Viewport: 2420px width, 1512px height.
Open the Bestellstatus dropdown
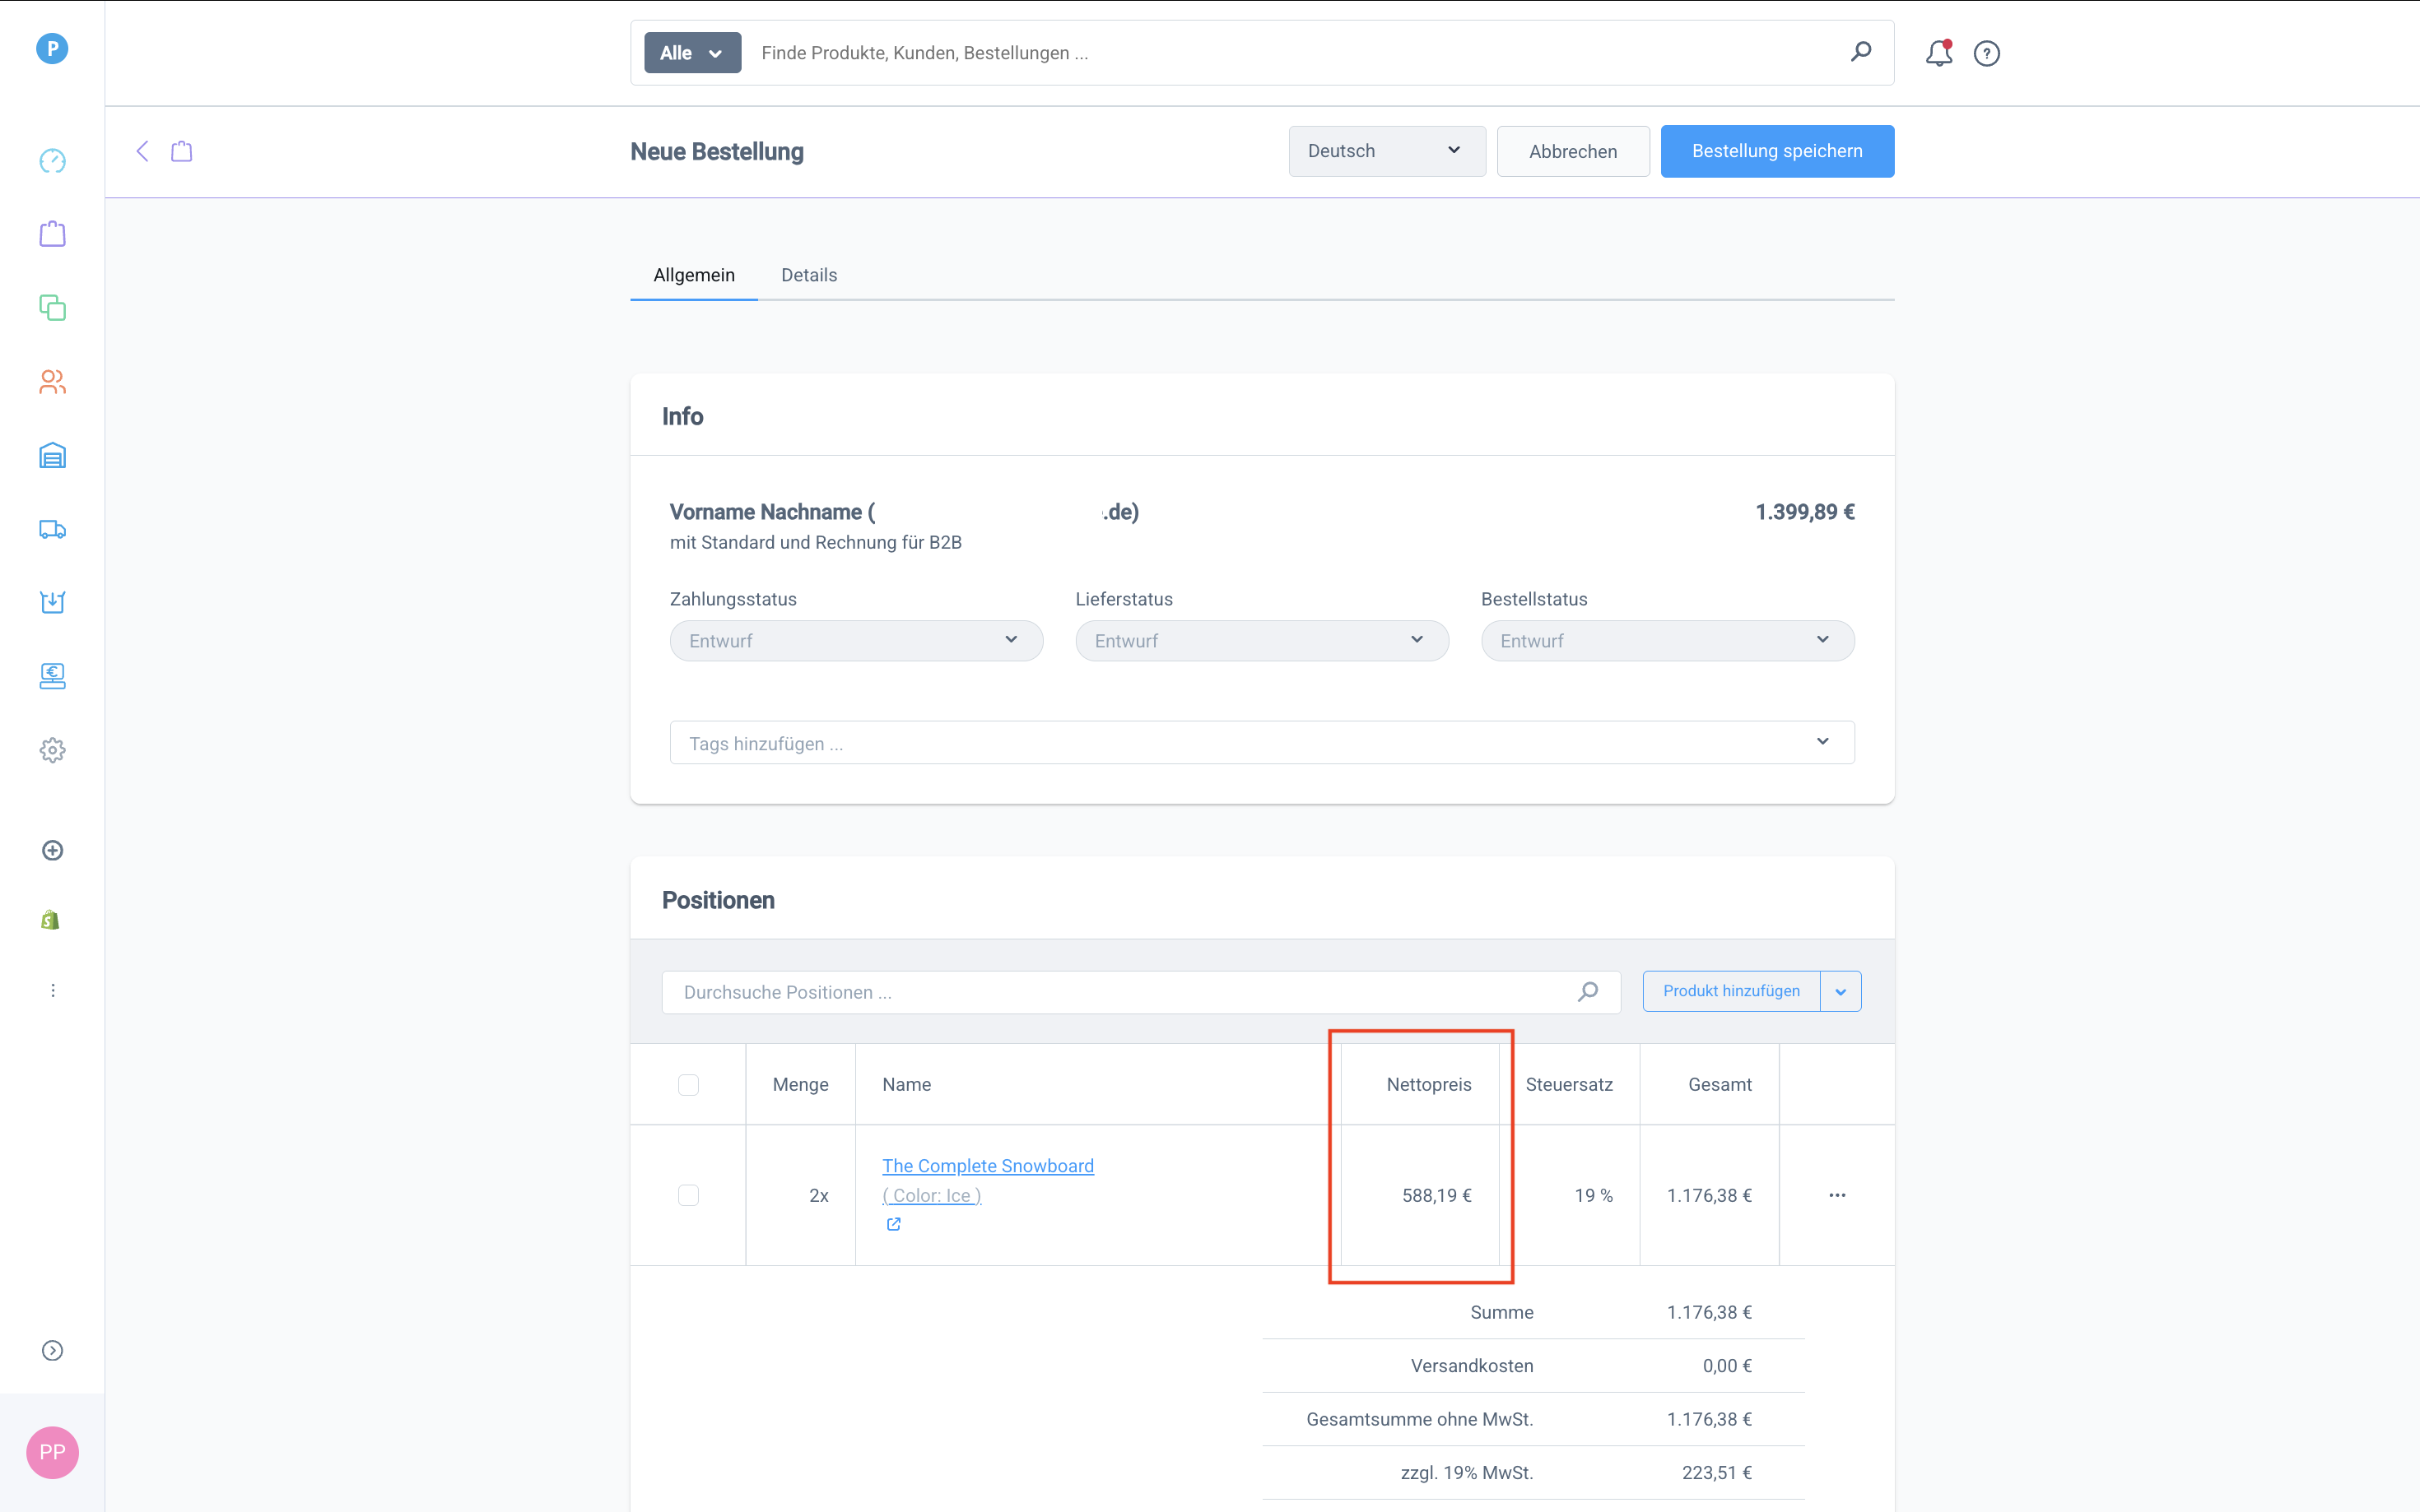point(1667,641)
